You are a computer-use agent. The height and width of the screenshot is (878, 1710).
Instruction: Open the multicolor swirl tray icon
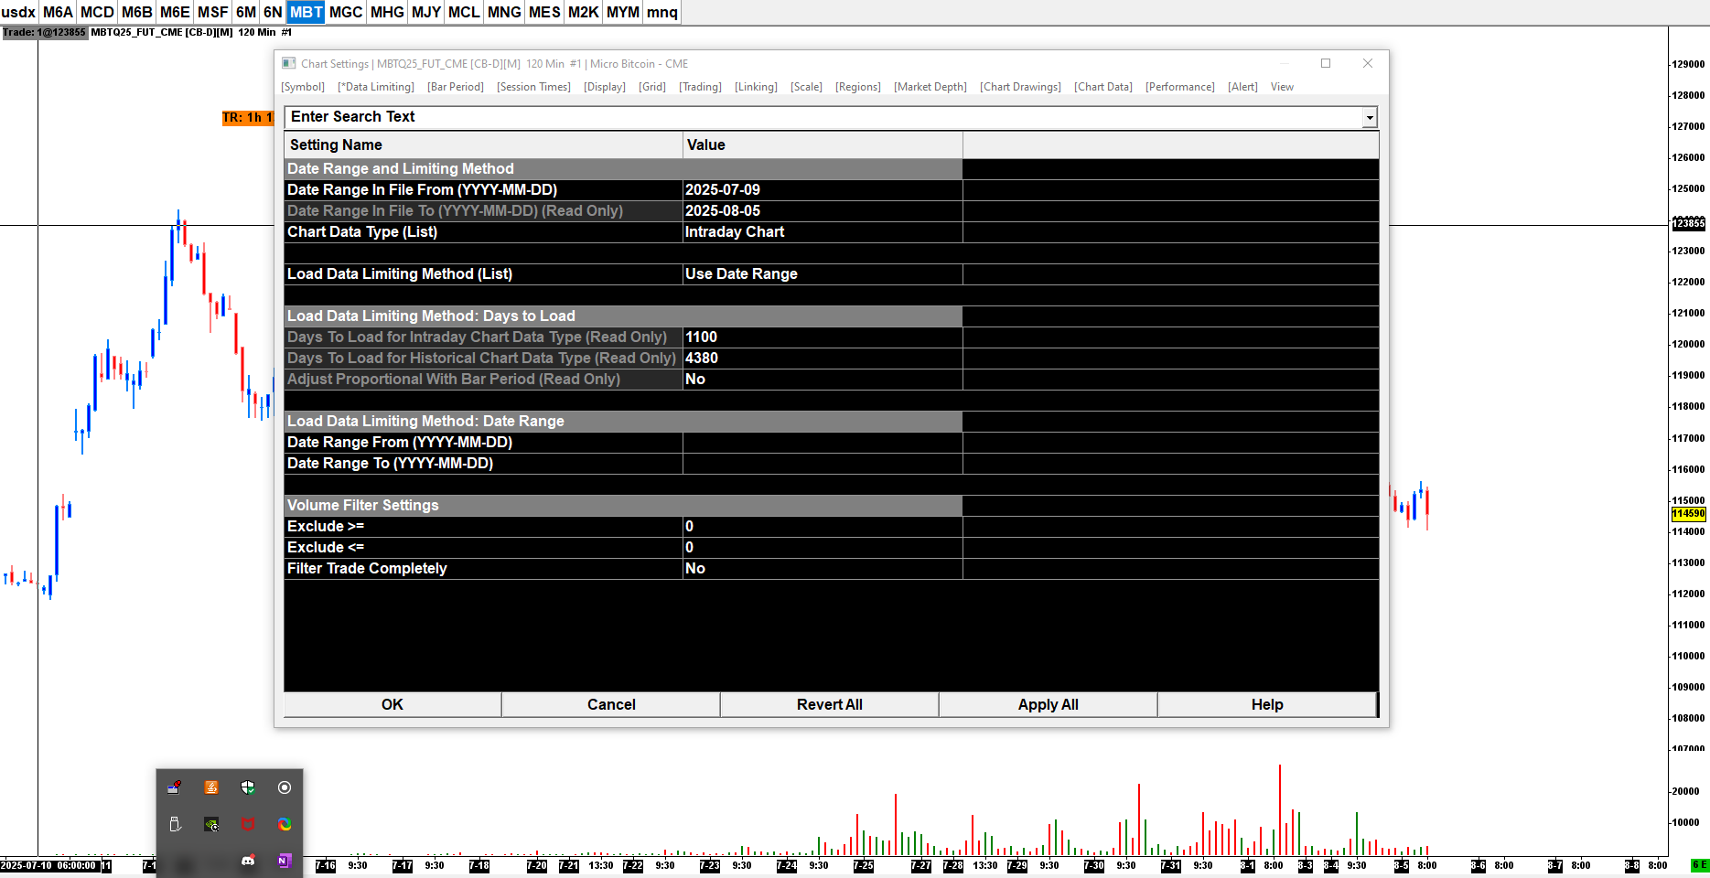pyautogui.click(x=285, y=824)
